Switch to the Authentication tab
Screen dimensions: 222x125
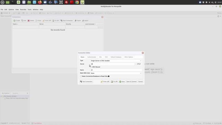(x=92, y=57)
